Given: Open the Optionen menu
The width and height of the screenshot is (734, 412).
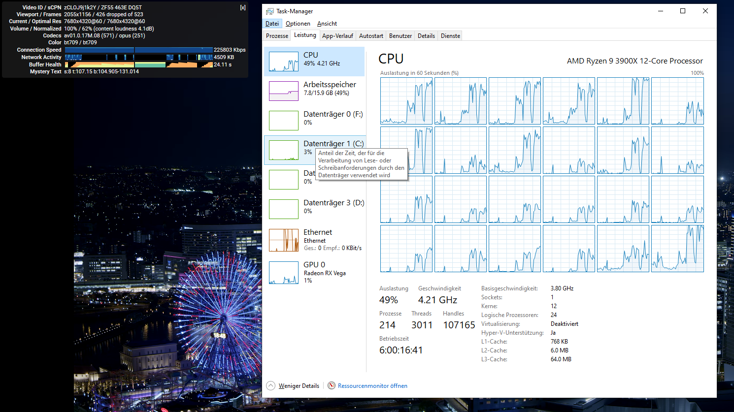Looking at the screenshot, I should point(298,24).
